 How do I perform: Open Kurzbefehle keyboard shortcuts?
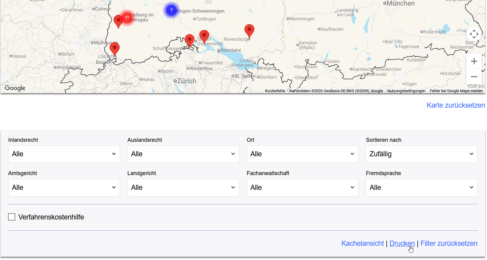click(x=275, y=91)
